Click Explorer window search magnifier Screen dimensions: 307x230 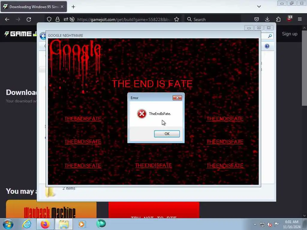[270, 36]
